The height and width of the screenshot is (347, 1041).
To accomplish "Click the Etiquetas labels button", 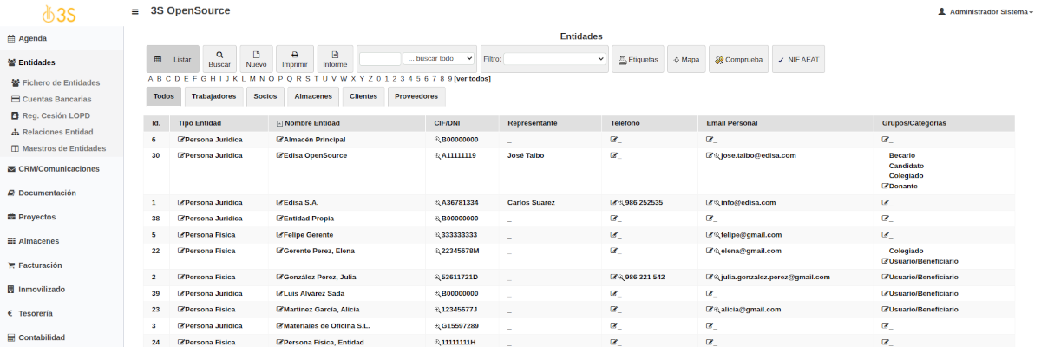I will (638, 59).
